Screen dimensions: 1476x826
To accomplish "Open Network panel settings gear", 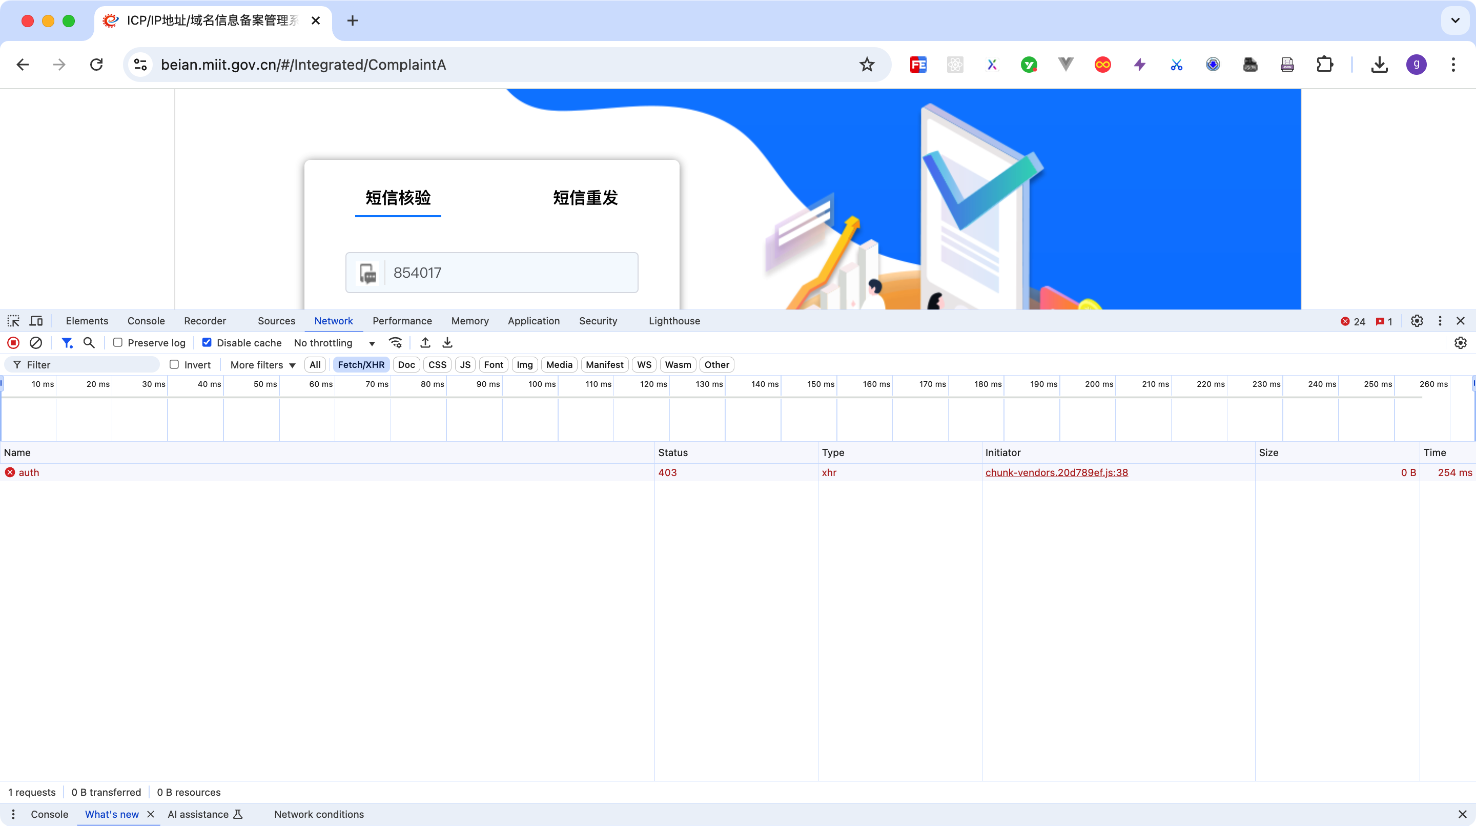I will click(x=1461, y=342).
